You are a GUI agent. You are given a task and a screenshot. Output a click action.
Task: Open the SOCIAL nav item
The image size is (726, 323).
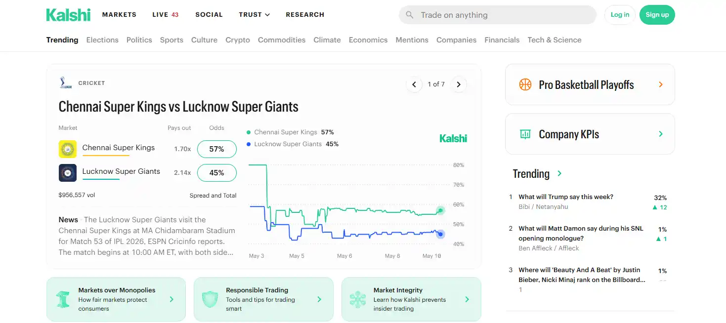pos(209,15)
